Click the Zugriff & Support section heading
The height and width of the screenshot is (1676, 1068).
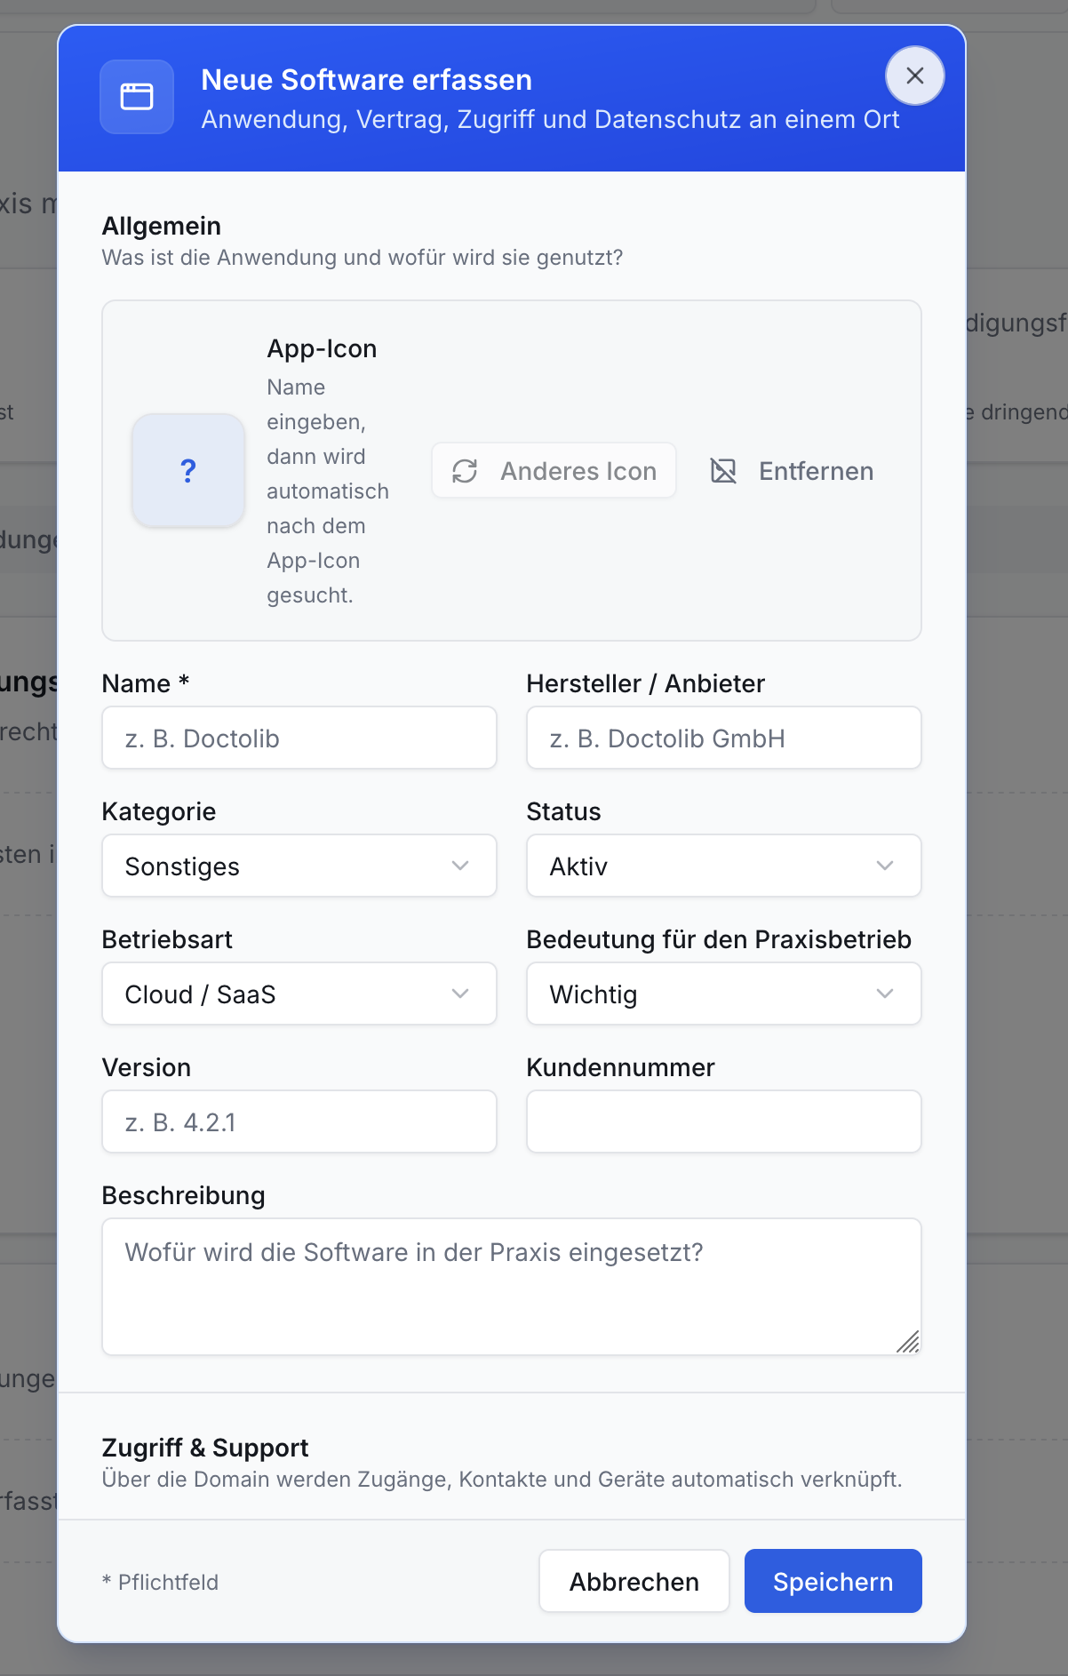click(205, 1448)
